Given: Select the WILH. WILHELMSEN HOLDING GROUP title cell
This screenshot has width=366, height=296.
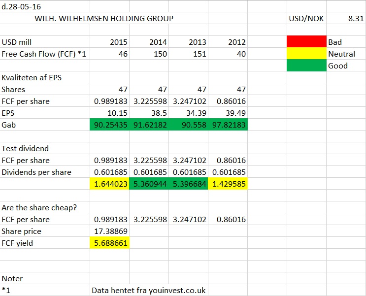Looking at the screenshot, I should tap(104, 18).
